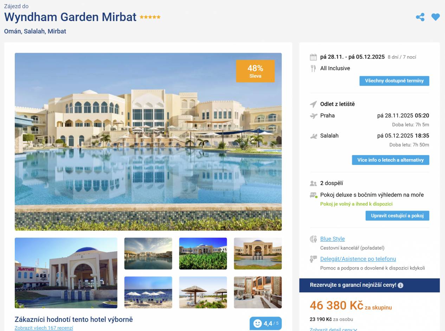445x331 pixels.
Task: Click the info icon beside lowest price guarantee
Action: pos(400,285)
